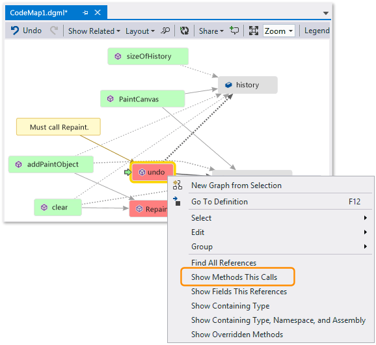Click the method icon on PaintCanvas node
The width and height of the screenshot is (376, 345).
pyautogui.click(x=111, y=98)
